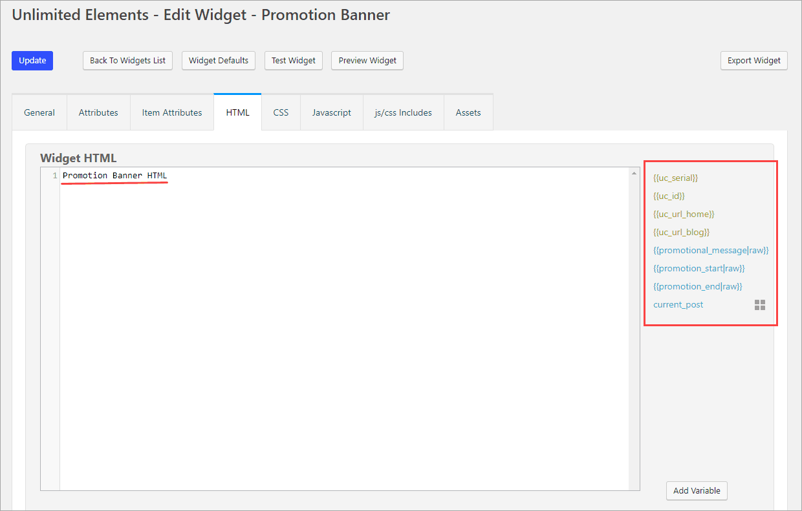Image resolution: width=802 pixels, height=511 pixels.
Task: Insert the {{uc_url_home}} variable
Action: pyautogui.click(x=684, y=214)
